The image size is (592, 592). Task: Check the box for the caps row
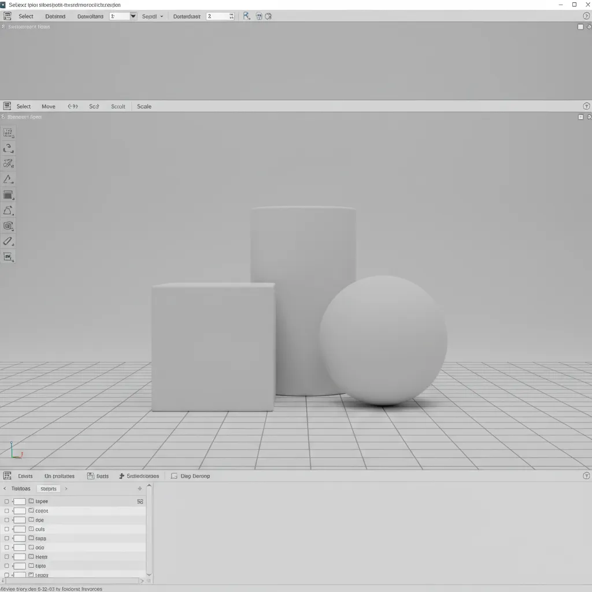click(6, 538)
